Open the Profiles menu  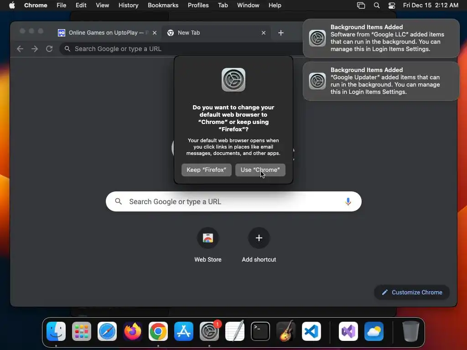point(198,5)
